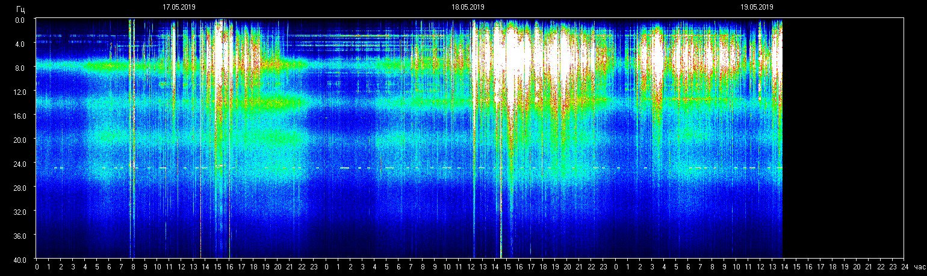Click the 16.0 frequency axis label
The height and width of the screenshot is (276, 927).
tap(19, 115)
